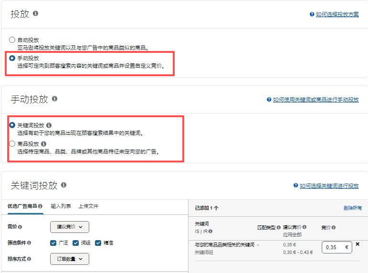Toggle 广泛 match checkbox

point(53,243)
